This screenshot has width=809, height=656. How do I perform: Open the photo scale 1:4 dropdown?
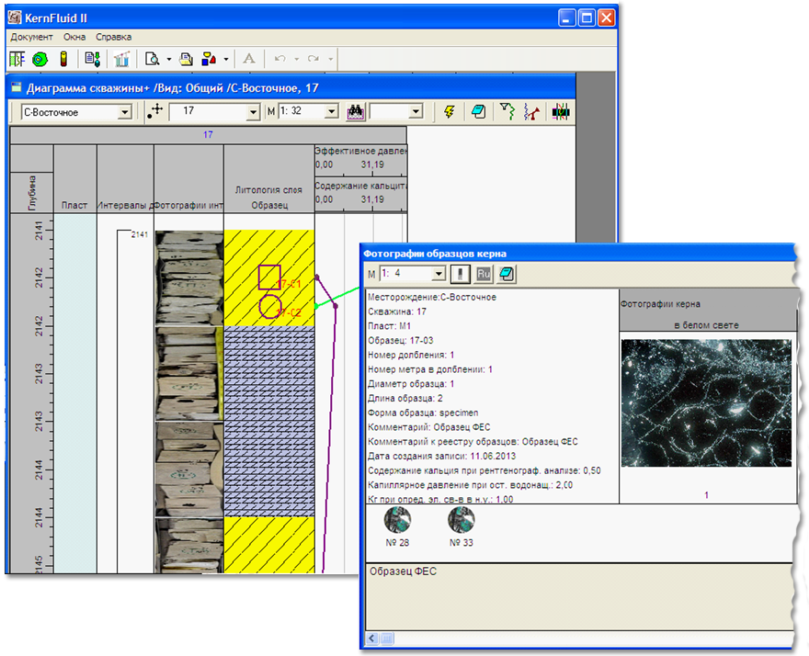pos(439,274)
